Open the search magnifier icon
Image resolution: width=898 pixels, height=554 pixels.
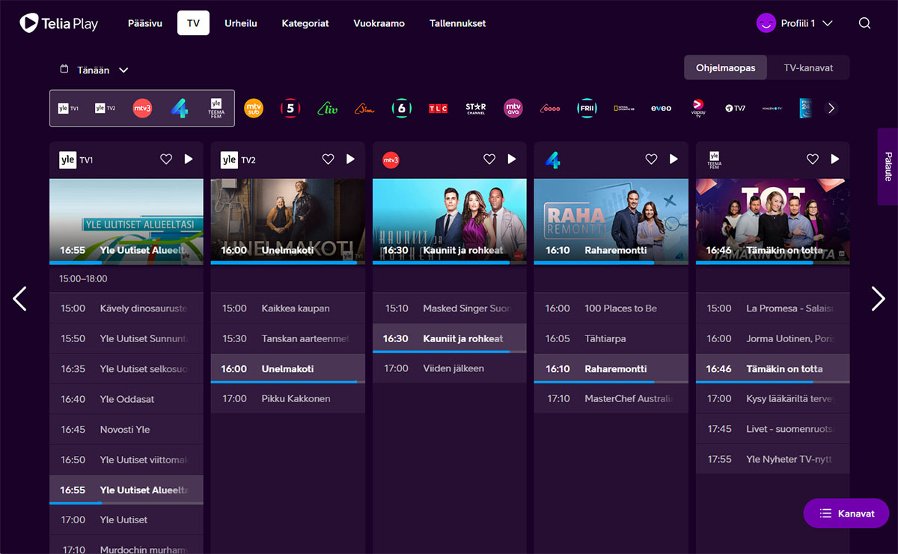pyautogui.click(x=864, y=23)
